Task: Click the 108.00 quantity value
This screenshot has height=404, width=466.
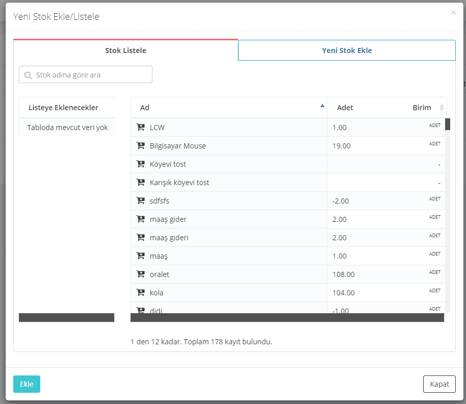Action: click(x=344, y=274)
